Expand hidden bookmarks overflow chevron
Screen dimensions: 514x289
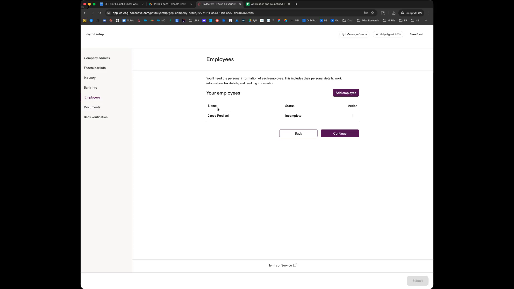coord(426,20)
